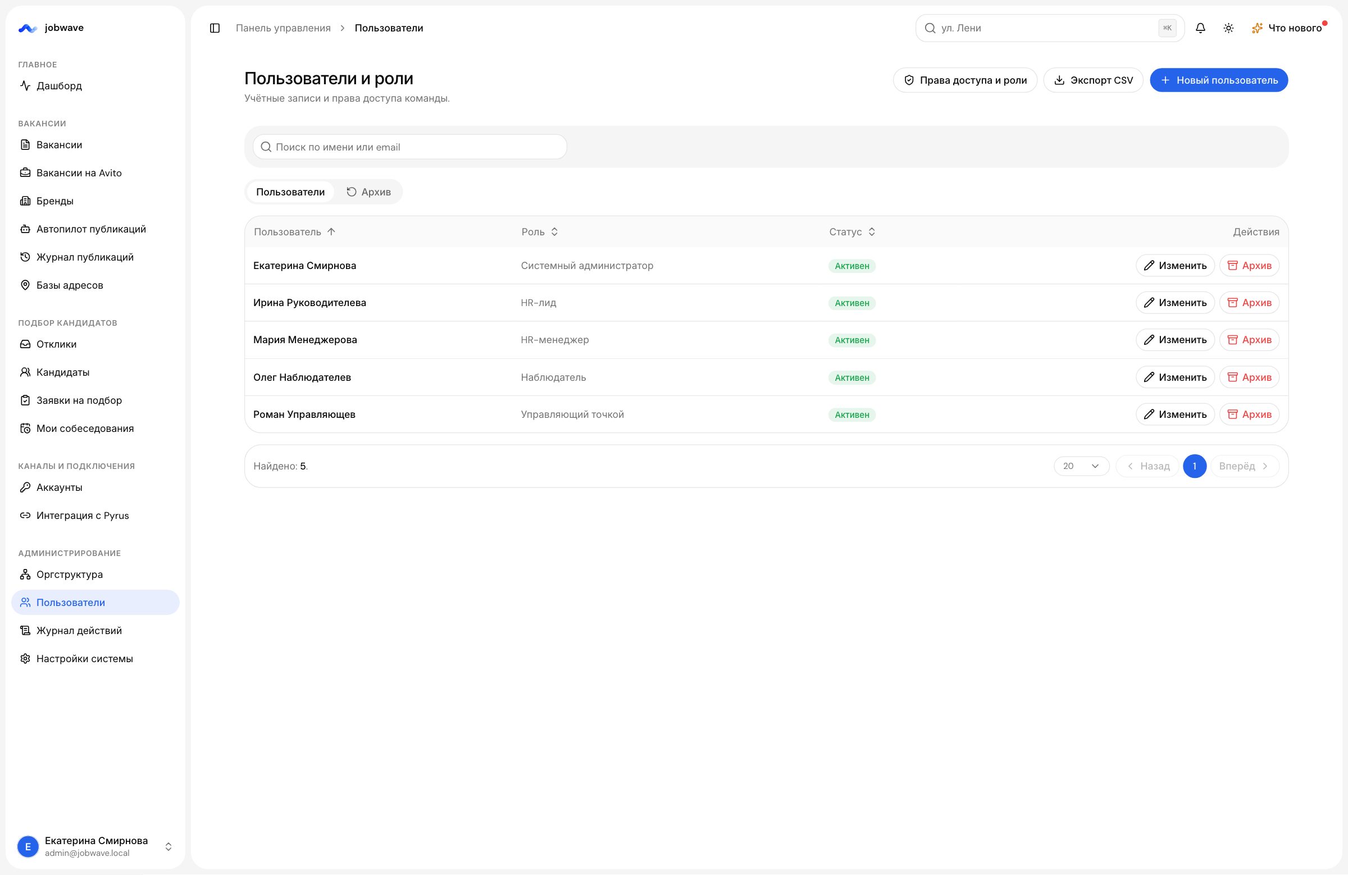Open Журнал действий
This screenshot has width=1348, height=875.
(x=95, y=630)
